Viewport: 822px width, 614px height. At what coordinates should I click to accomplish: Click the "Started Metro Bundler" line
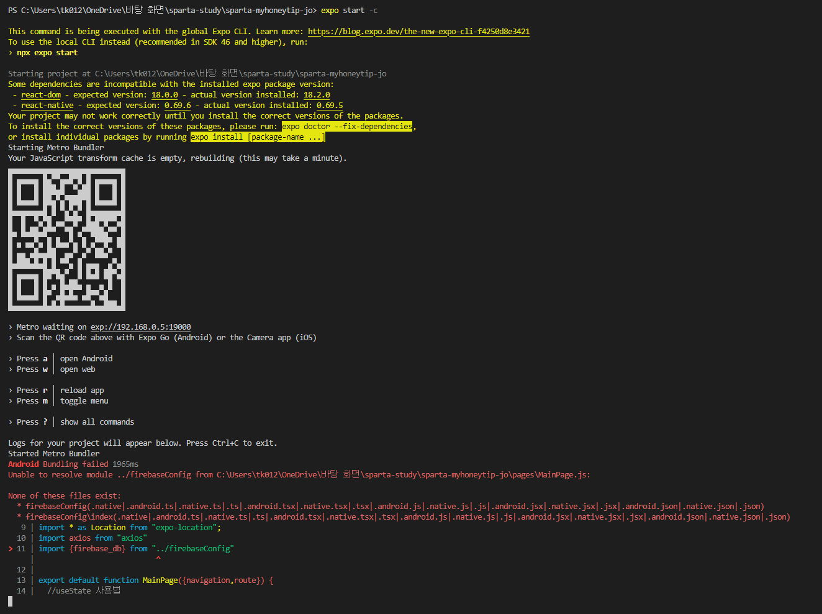coord(53,454)
